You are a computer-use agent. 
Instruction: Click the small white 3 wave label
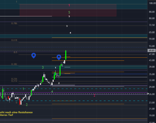coord(67,26)
